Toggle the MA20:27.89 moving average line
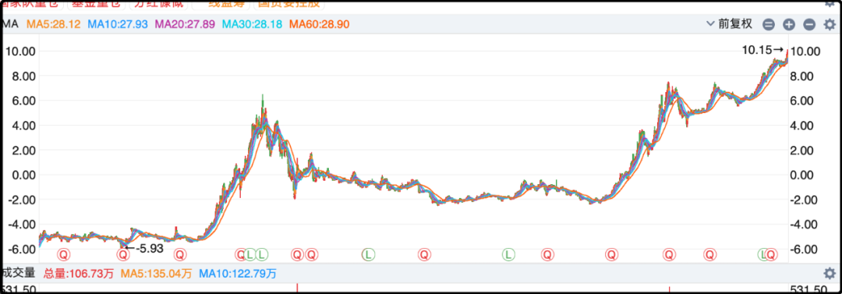Screen dimensions: 842x294 pos(185,25)
